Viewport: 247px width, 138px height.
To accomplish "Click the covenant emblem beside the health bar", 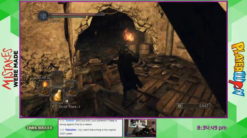I will (x=43, y=16).
